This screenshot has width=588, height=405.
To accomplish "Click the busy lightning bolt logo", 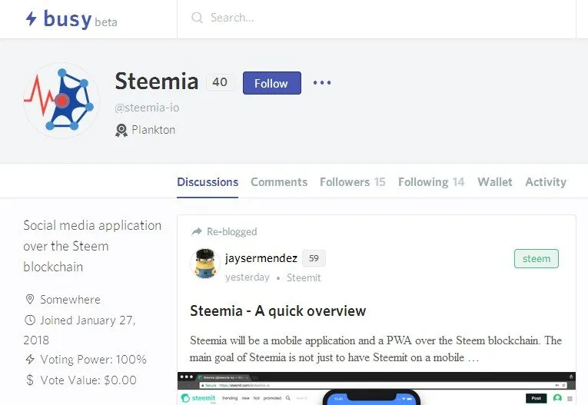I will pyautogui.click(x=31, y=18).
